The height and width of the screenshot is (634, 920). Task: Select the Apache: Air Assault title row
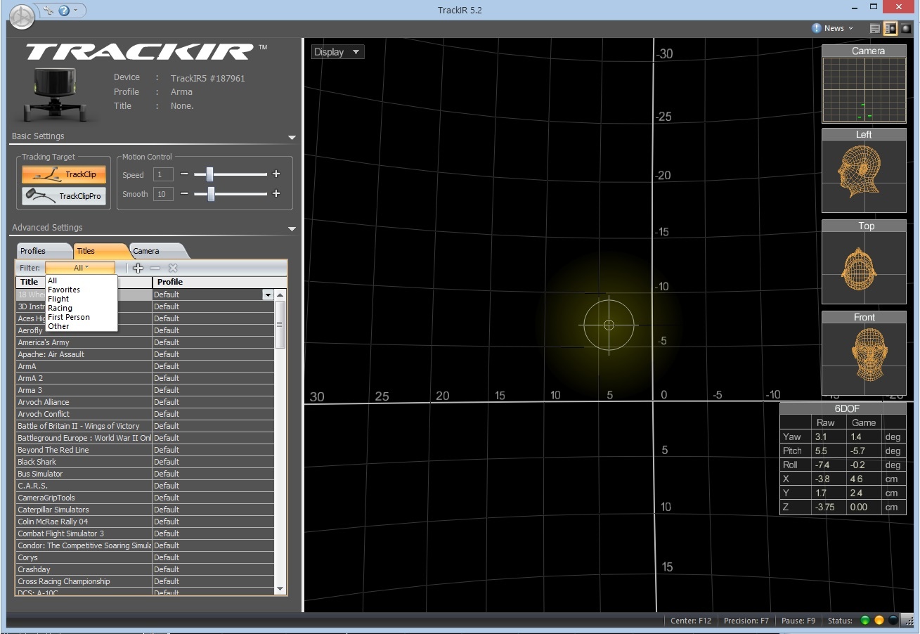pyautogui.click(x=145, y=354)
